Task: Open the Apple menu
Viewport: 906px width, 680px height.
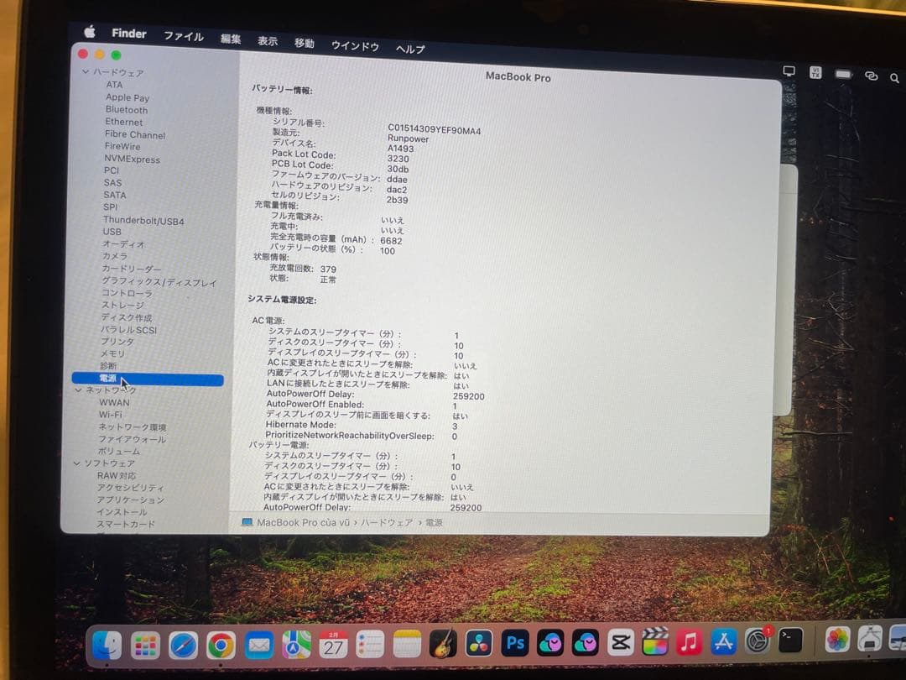Action: [x=90, y=31]
